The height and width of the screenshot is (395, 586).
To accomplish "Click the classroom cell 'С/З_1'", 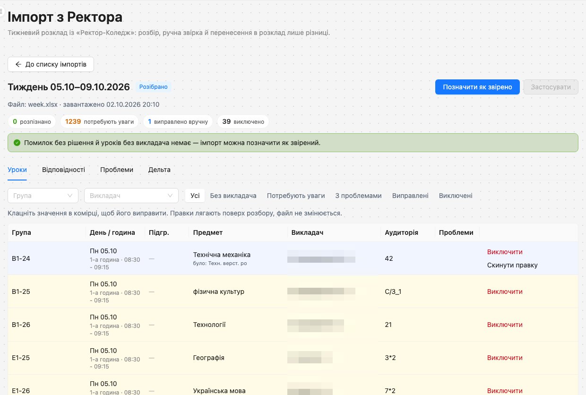I will click(393, 292).
